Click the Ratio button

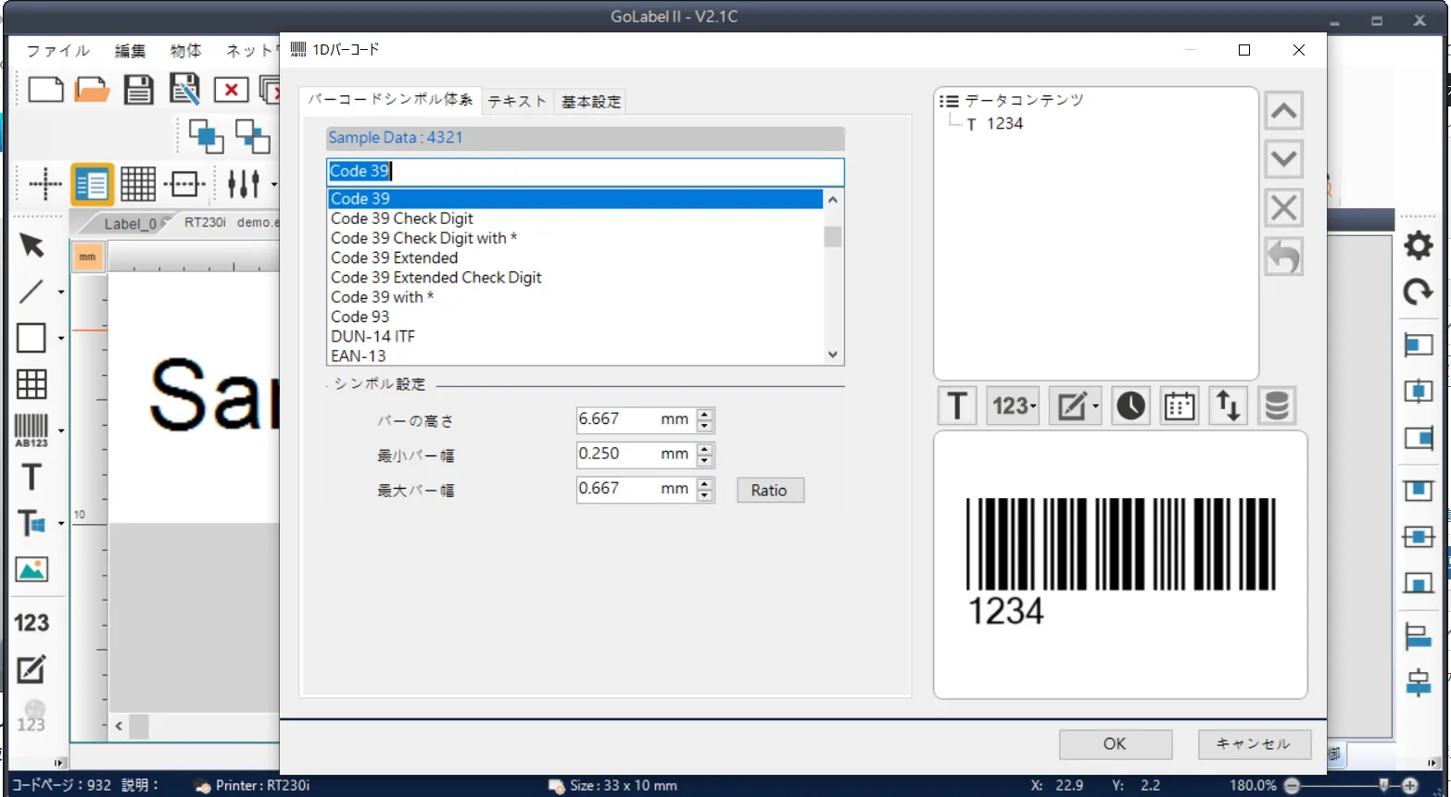click(x=770, y=491)
